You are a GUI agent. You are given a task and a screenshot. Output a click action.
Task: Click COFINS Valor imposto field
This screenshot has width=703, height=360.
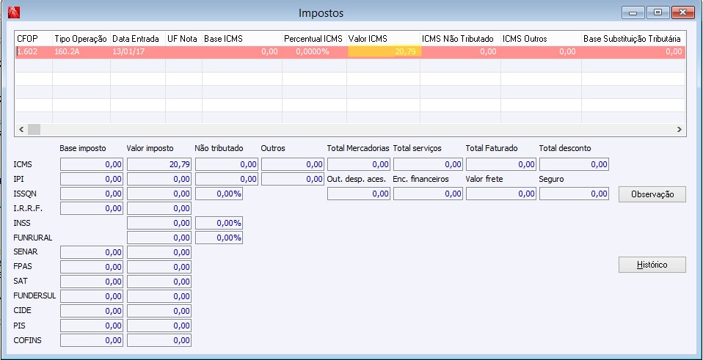[x=159, y=340]
